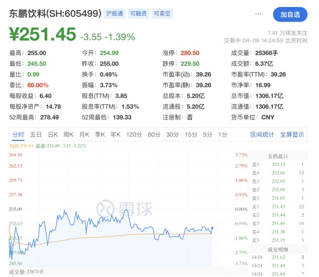Click the 52周最低 value 139.33
The width and height of the screenshot is (319, 277).
pos(122,117)
